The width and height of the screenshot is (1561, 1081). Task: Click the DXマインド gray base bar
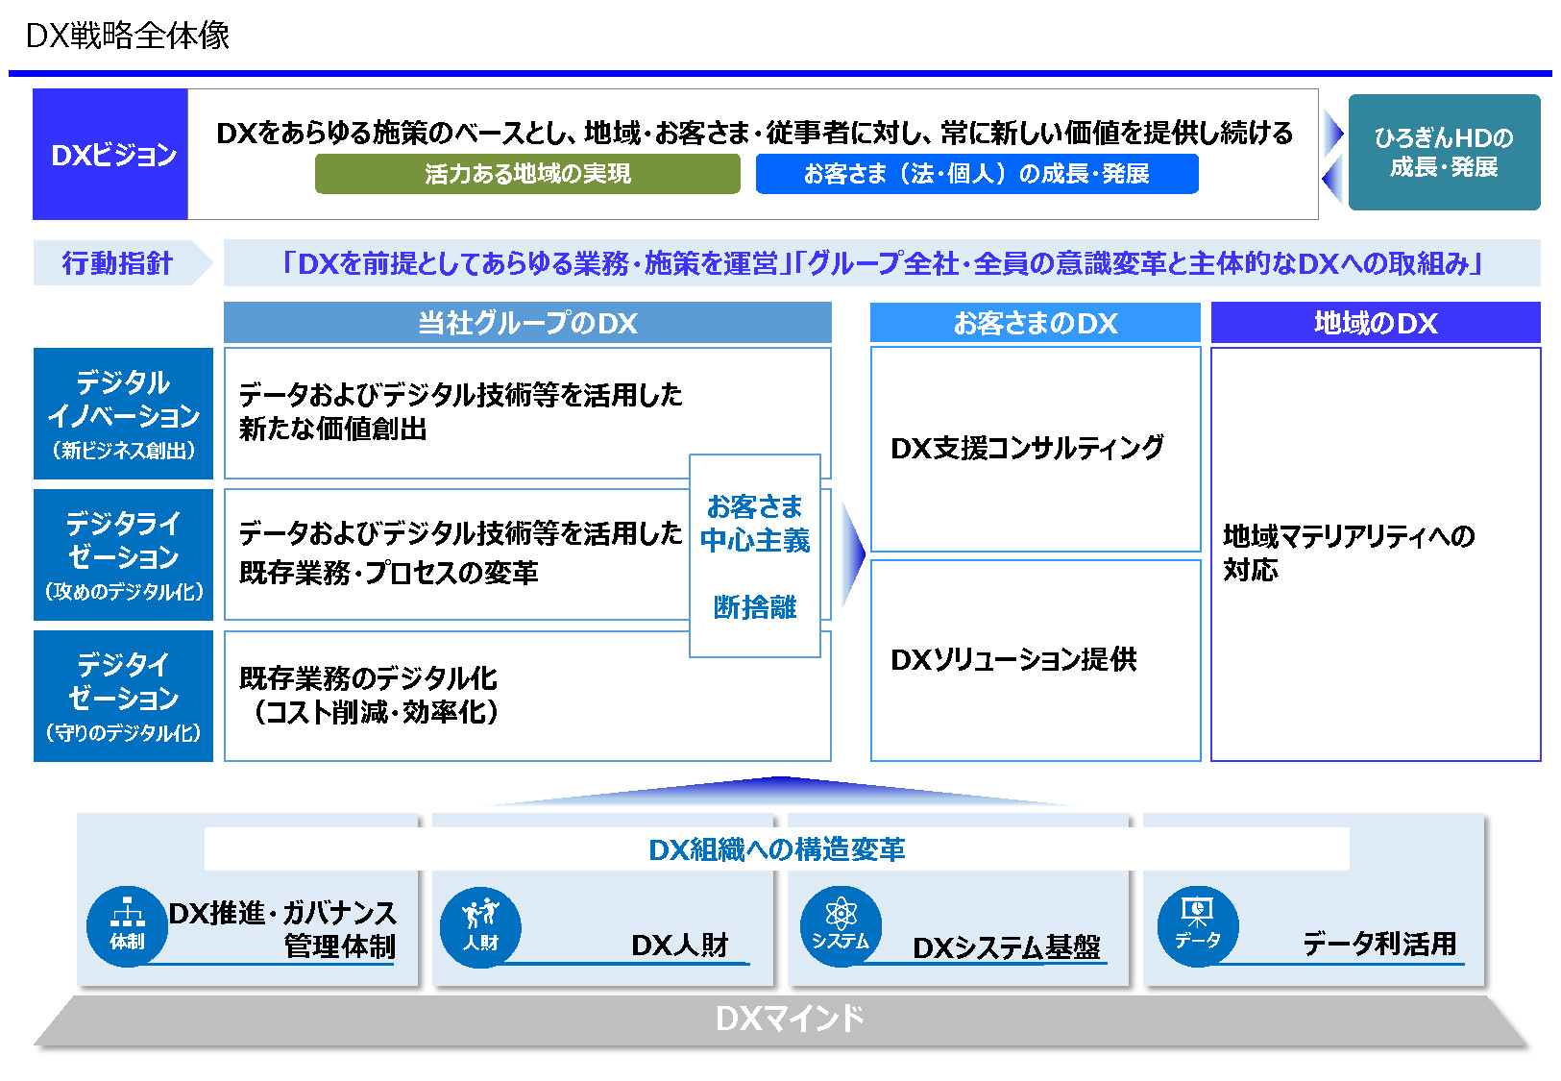[780, 1020]
